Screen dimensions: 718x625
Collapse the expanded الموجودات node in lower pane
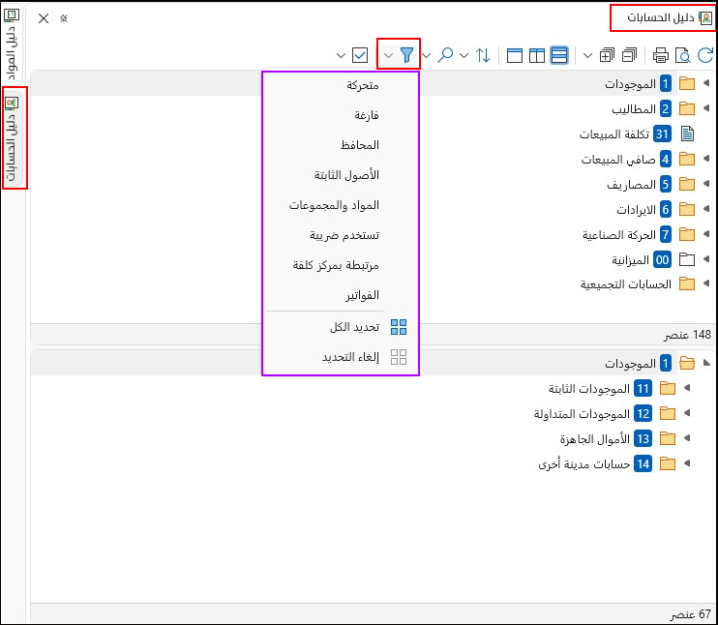(x=706, y=363)
